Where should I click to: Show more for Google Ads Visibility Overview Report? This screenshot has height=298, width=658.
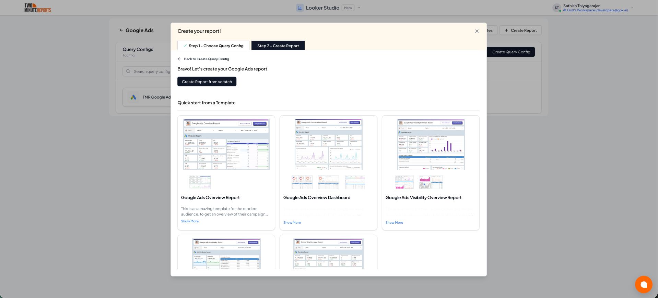(394, 223)
